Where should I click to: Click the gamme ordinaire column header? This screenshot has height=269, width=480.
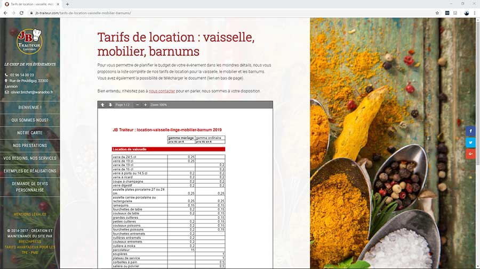point(210,138)
